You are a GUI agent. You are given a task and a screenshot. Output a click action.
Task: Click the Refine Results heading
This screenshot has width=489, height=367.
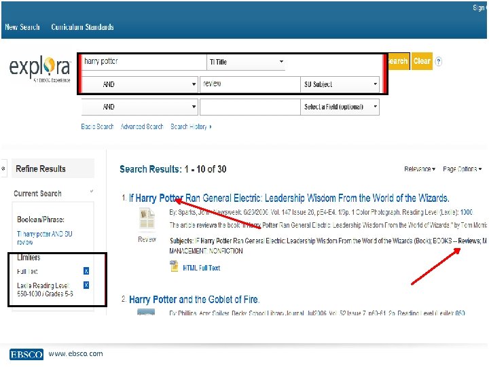pyautogui.click(x=41, y=169)
